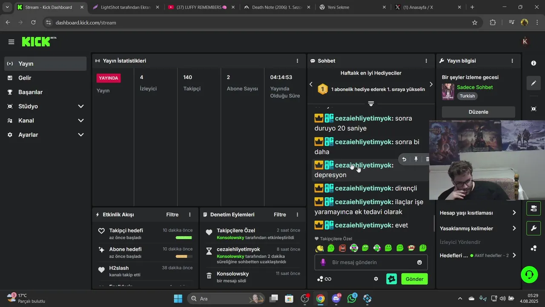Pin the depresyon chat message
545x307 pixels.
(416, 159)
